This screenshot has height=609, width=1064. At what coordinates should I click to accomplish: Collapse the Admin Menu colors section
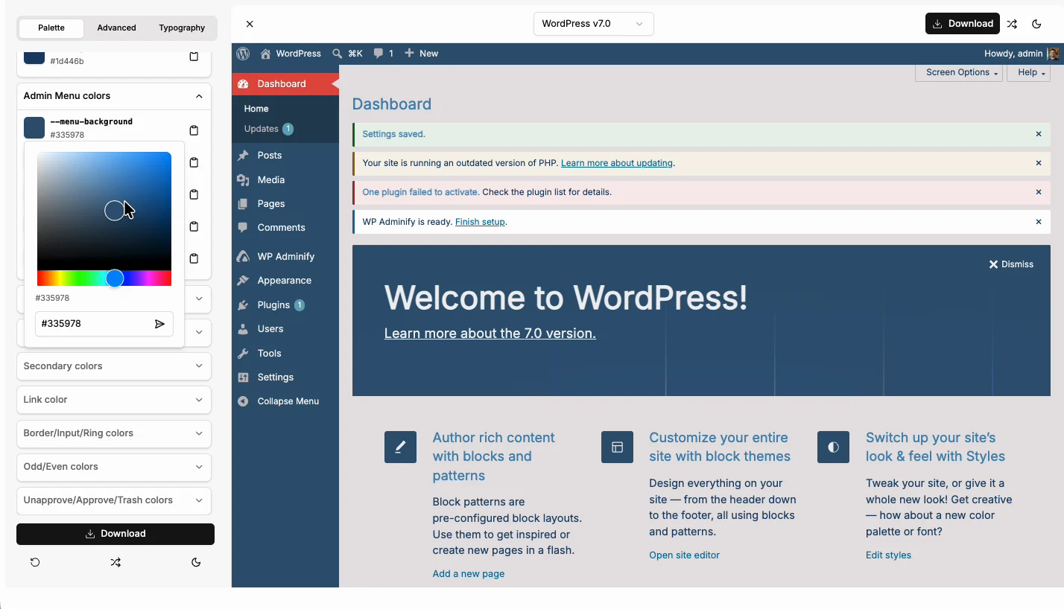pos(114,96)
